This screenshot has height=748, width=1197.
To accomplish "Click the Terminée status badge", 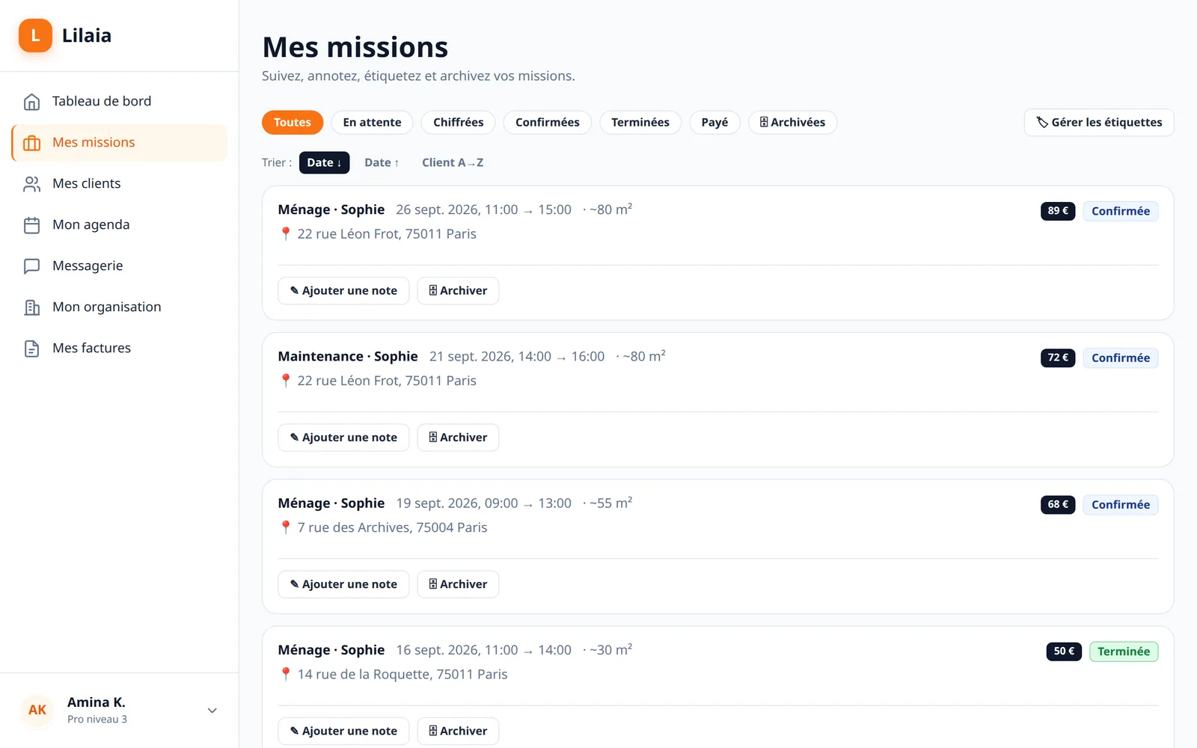I will 1124,652.
